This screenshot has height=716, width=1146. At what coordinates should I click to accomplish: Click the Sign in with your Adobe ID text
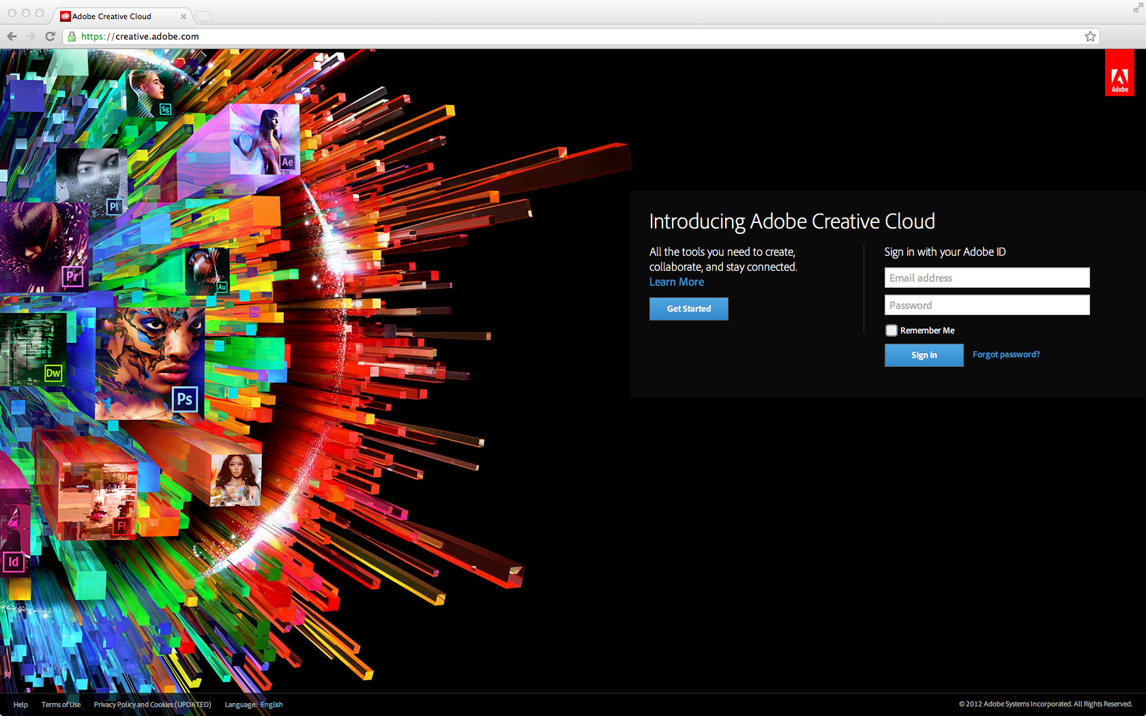click(x=945, y=252)
